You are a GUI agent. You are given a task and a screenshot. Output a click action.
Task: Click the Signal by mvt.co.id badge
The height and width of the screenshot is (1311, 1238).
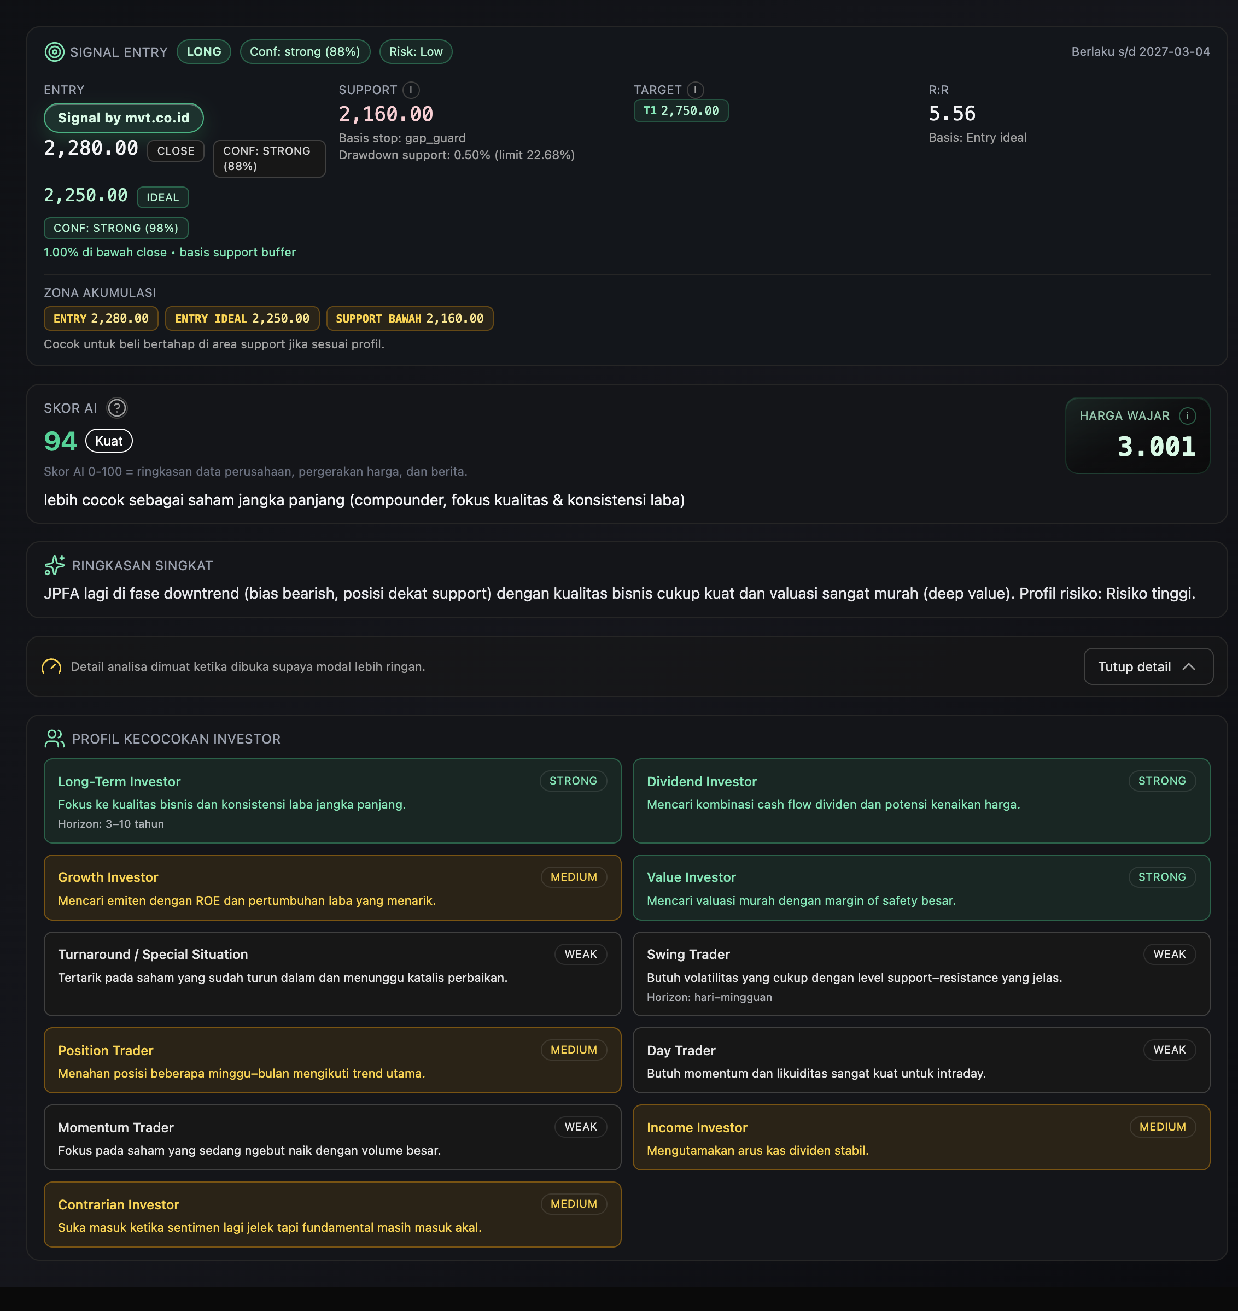124,118
